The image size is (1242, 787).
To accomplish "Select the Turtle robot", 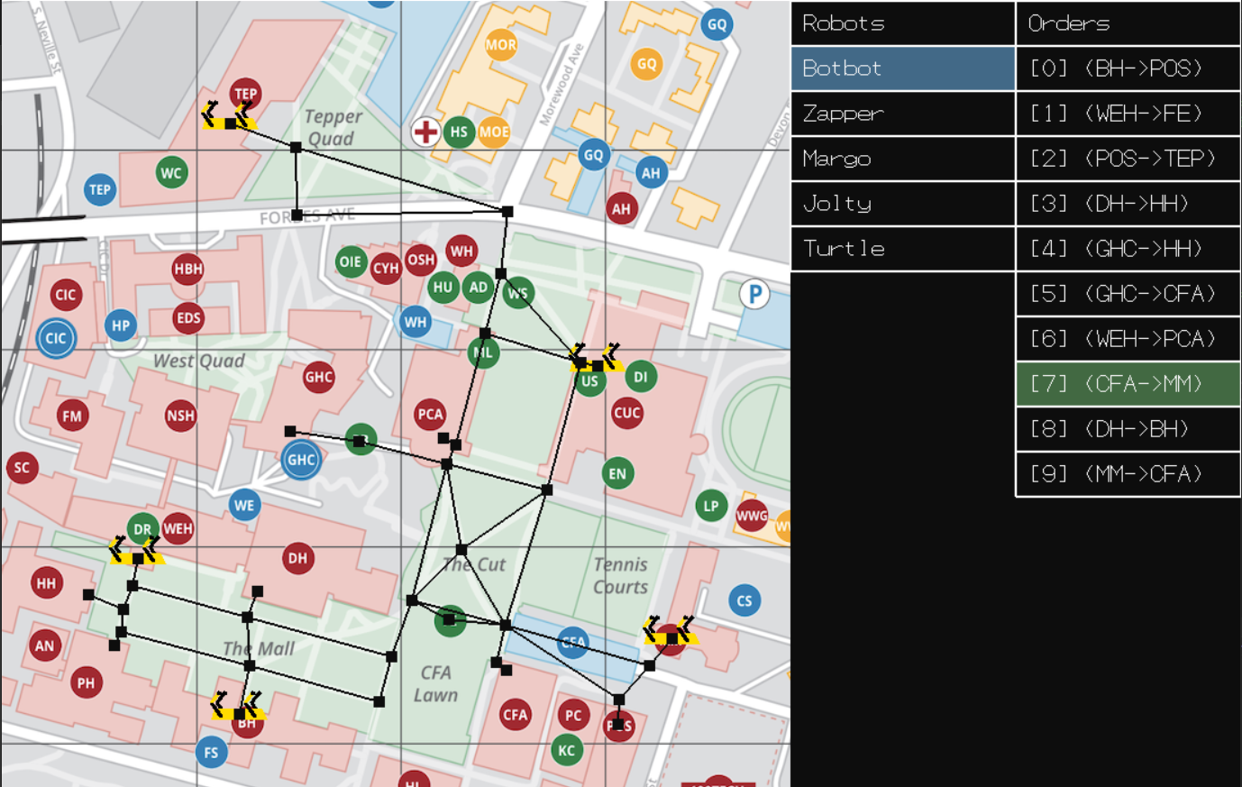I will [902, 249].
